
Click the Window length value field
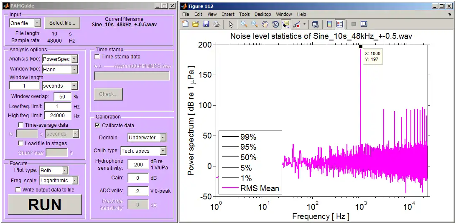(24, 86)
